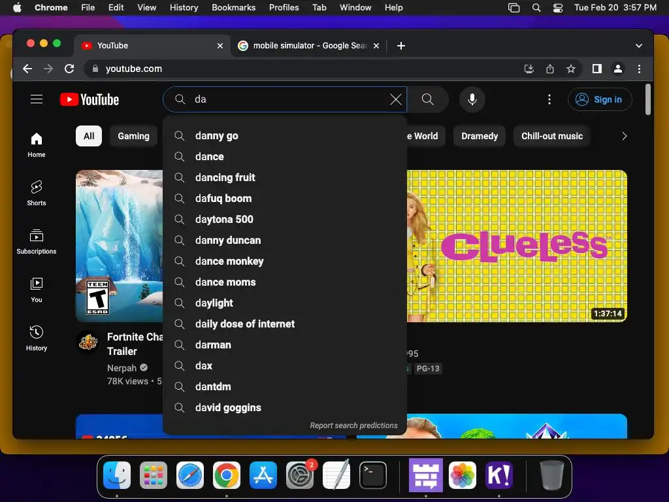
Task: Show more category chips with the right chevron
Action: 624,136
